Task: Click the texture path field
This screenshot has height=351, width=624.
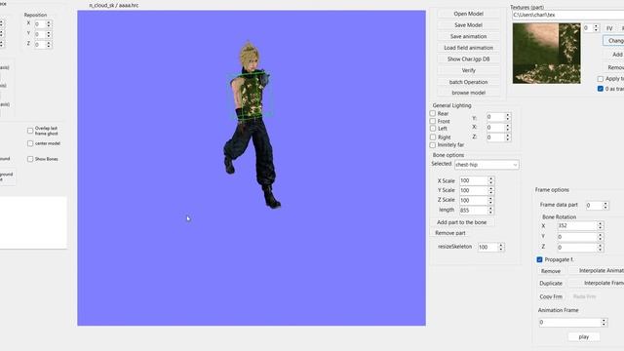Action: [567, 15]
